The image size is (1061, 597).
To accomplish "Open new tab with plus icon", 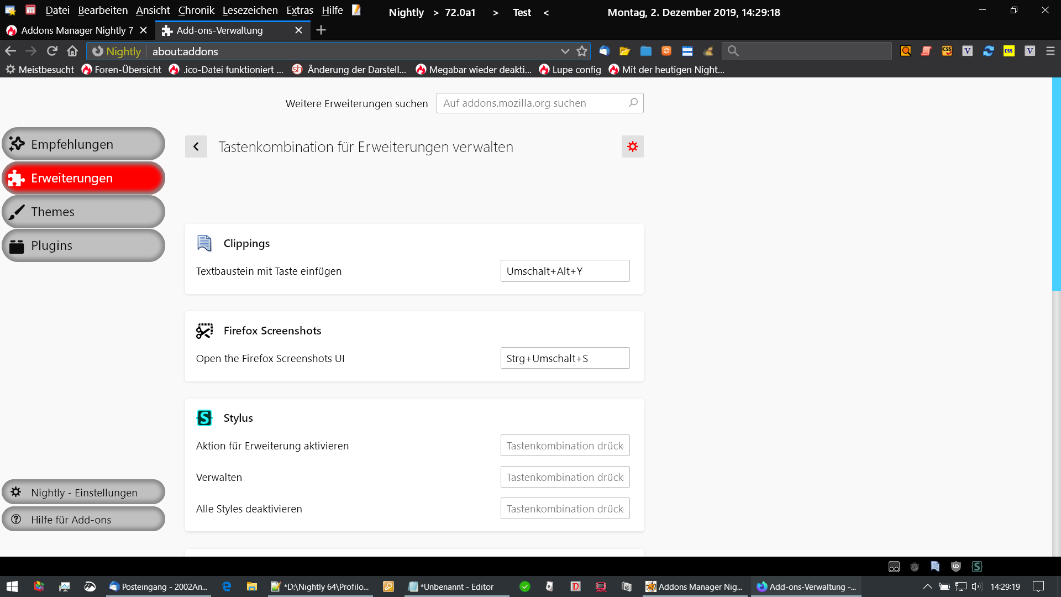I will click(321, 30).
